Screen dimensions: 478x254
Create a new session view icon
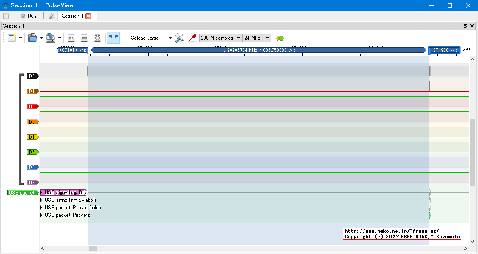point(12,38)
